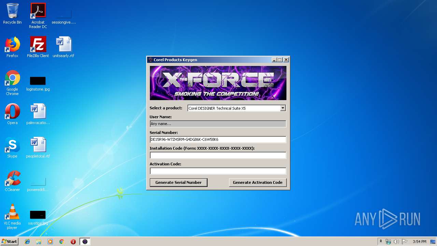This screenshot has width=437, height=246.
Task: Click the Installation Code field
Action: [218, 155]
